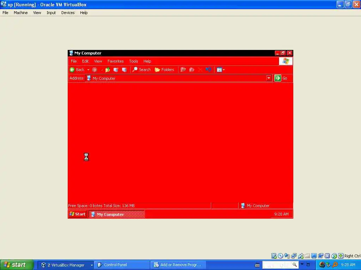Click the greyed Forward arrow icon
361x270 pixels.
(94, 70)
